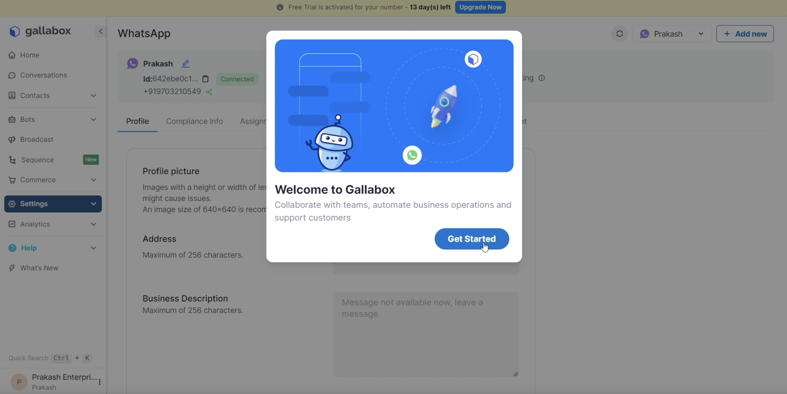787x394 pixels.
Task: Click the Get Started button
Action: coord(472,239)
